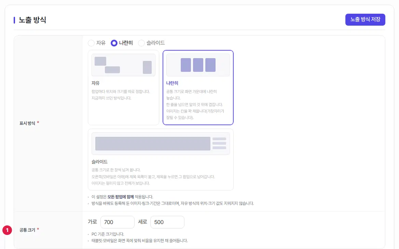Screen dimensions: 399x249
Task: Click the 슬라이드 card title text
Action: point(99,161)
